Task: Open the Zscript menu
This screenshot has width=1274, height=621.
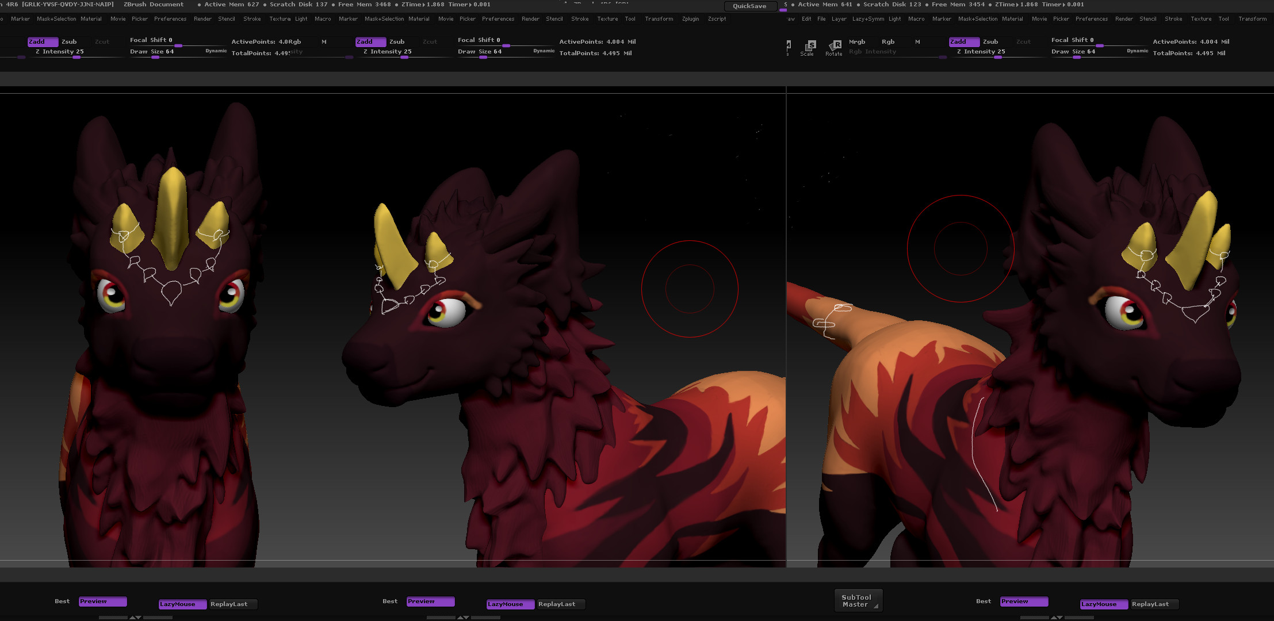Action: (x=717, y=19)
